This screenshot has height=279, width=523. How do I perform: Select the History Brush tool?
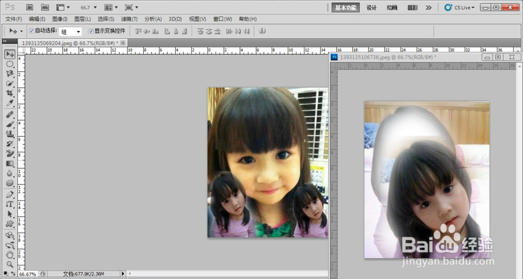(x=9, y=144)
